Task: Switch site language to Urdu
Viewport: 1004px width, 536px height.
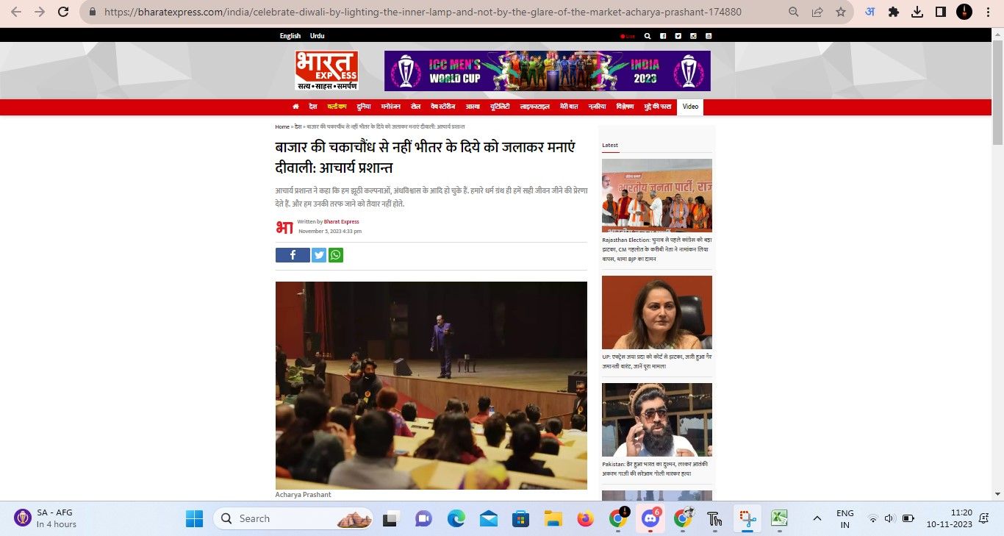Action: (317, 36)
